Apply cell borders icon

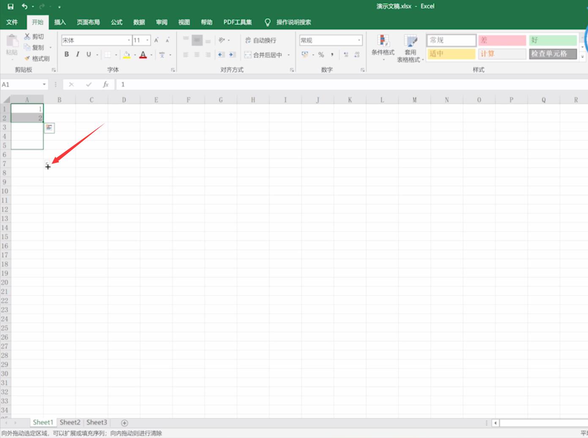pos(108,54)
